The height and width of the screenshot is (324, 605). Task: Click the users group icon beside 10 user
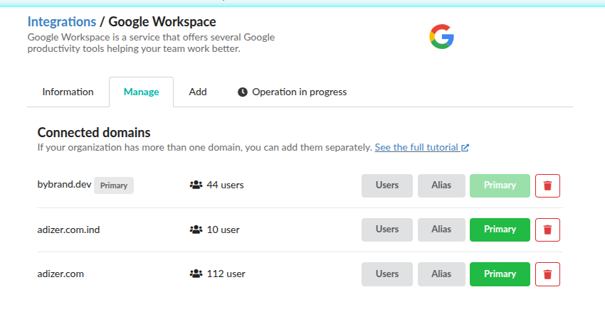(x=196, y=229)
